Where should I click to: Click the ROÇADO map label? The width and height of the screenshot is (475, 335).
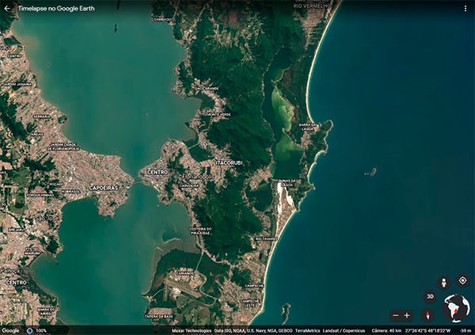coord(56,184)
